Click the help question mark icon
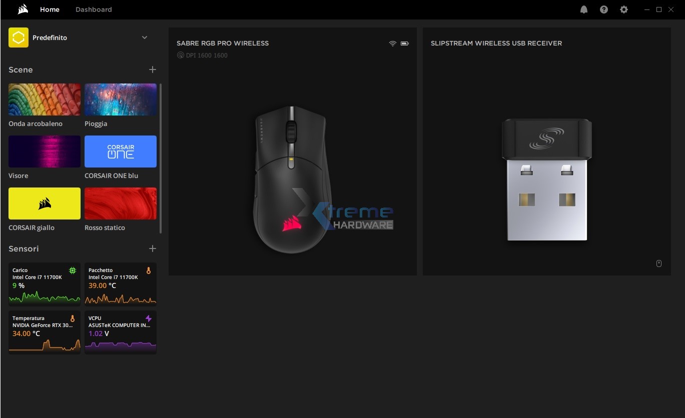This screenshot has width=685, height=418. click(x=603, y=9)
